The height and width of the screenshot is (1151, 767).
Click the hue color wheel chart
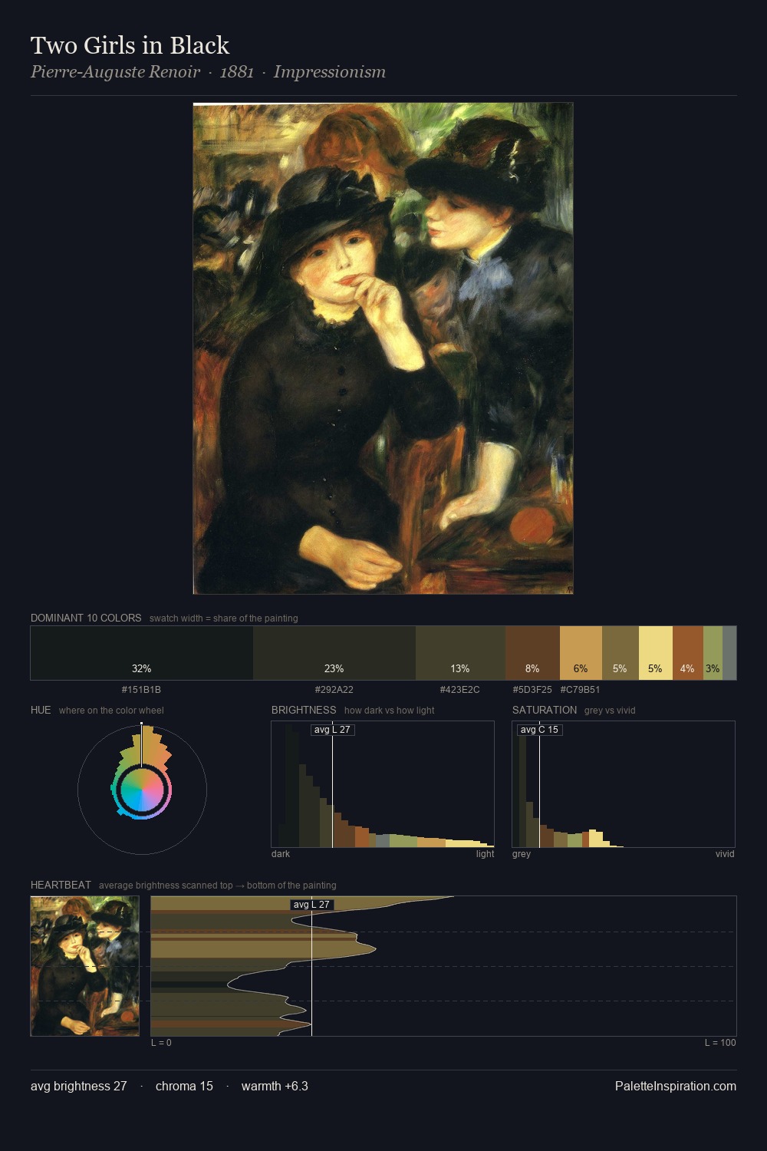142,789
